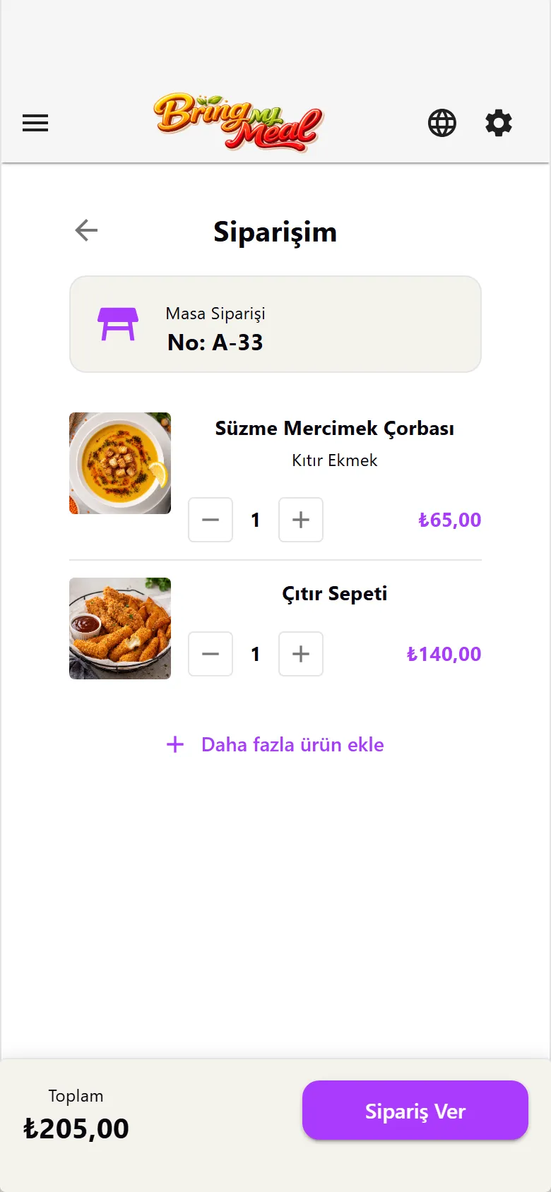Open the Çıtır Sepeti thumbnail image
Viewport: 551px width, 1192px height.
coord(120,628)
